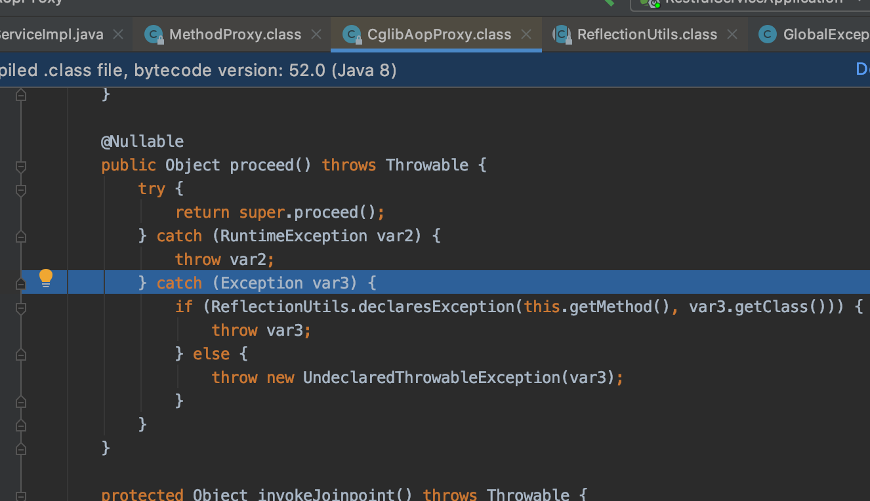870x501 pixels.
Task: Collapse the proceed() method fold marker
Action: [21, 167]
